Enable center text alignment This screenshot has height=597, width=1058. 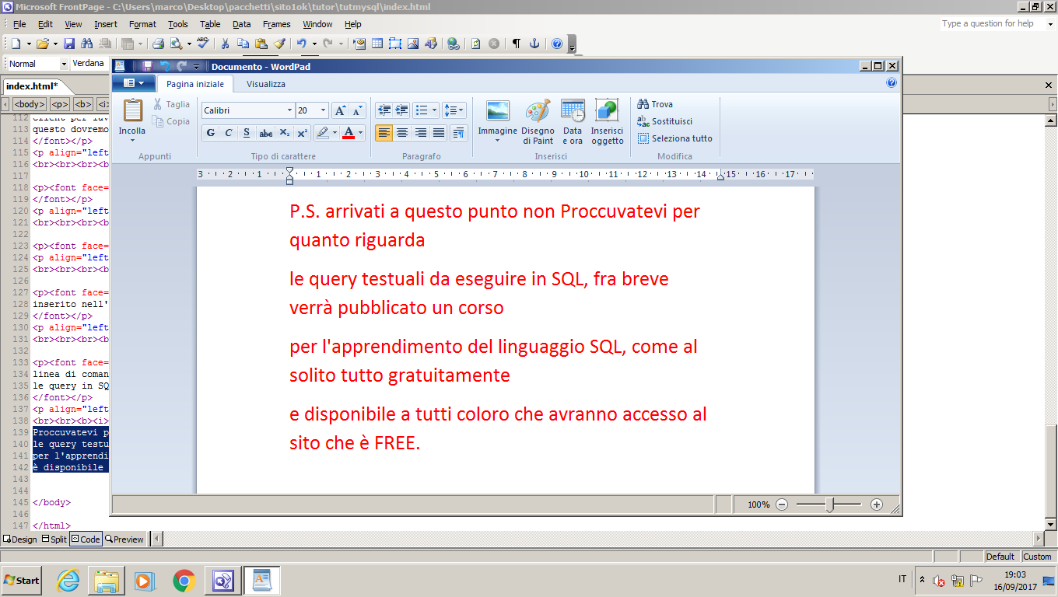pos(402,133)
